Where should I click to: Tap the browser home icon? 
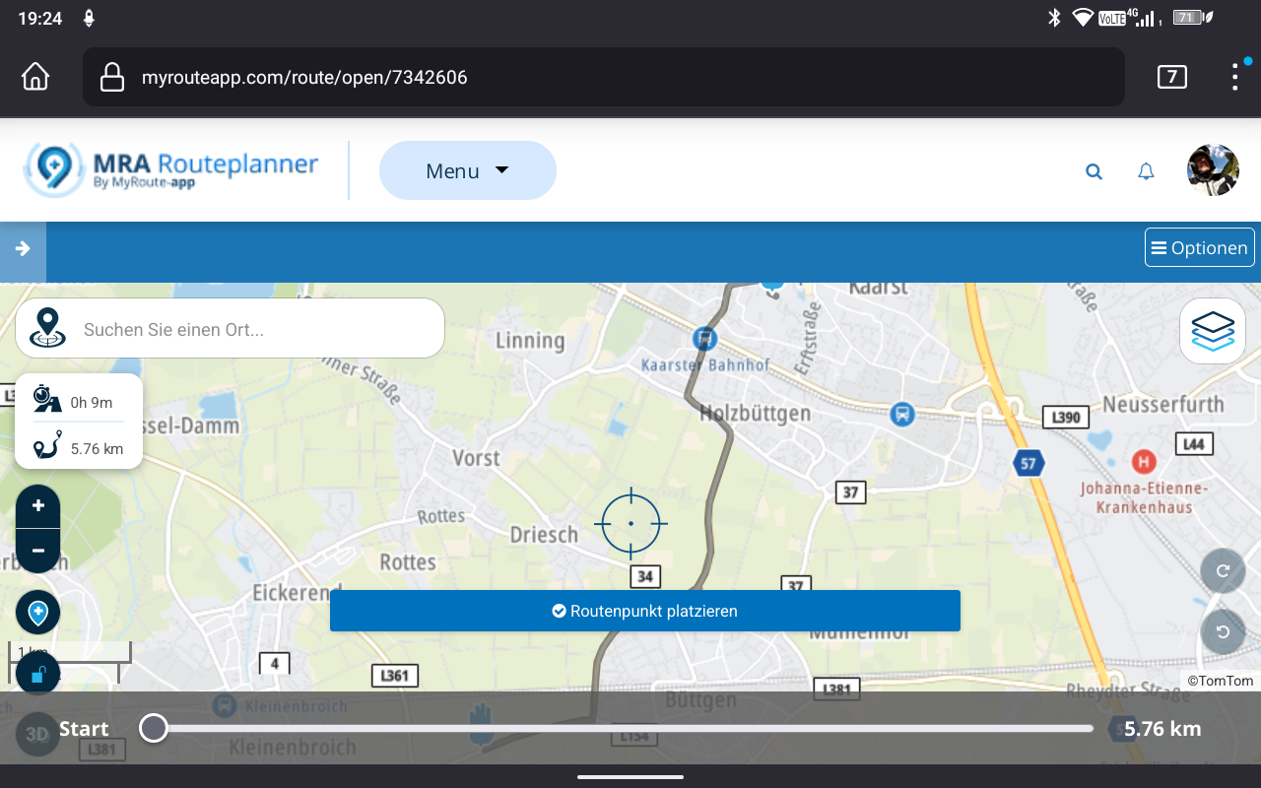coord(35,77)
